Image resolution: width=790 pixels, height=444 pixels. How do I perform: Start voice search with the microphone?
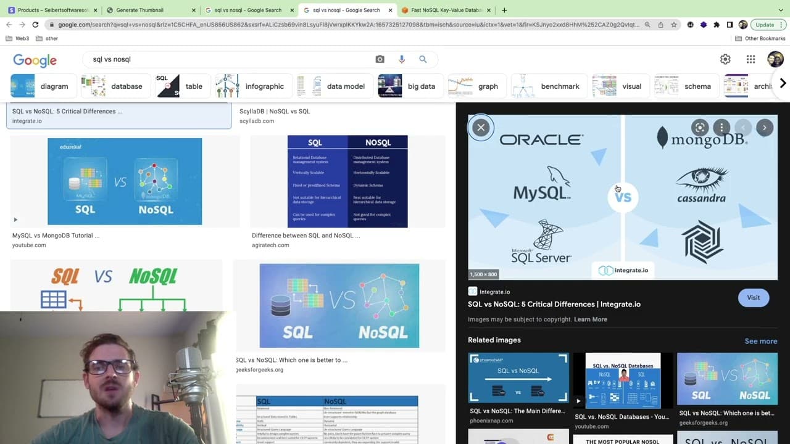tap(402, 59)
